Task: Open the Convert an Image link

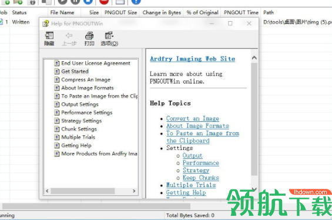Action: coord(193,118)
